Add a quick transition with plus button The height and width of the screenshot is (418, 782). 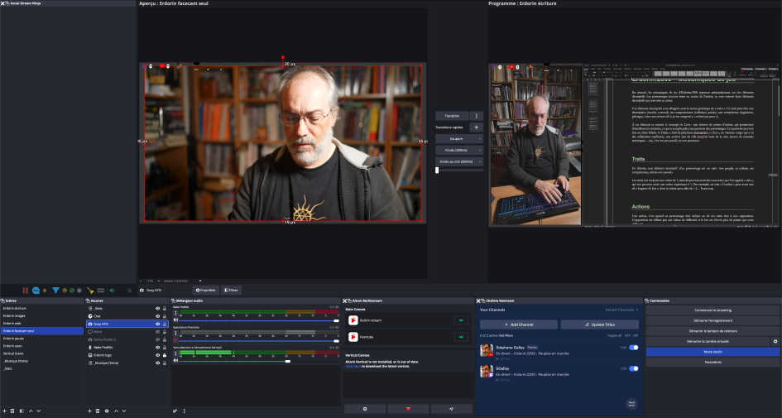tap(476, 127)
